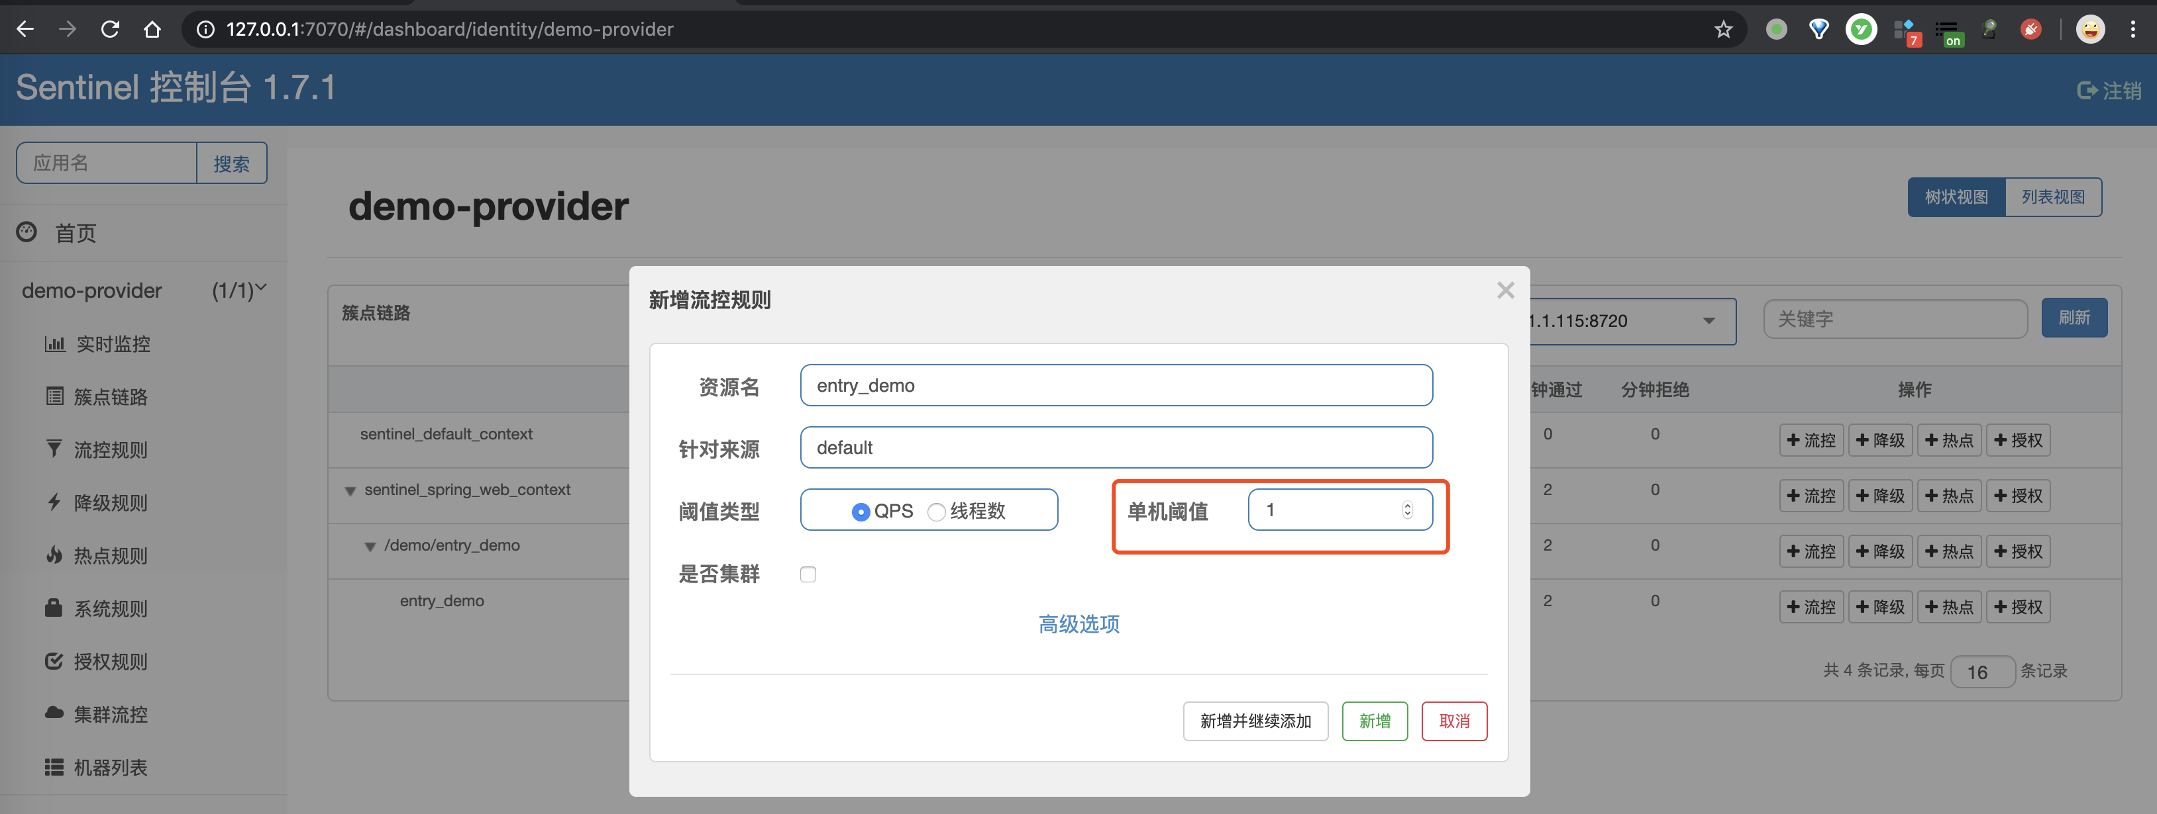Click the 关键字 search input field

click(1895, 318)
